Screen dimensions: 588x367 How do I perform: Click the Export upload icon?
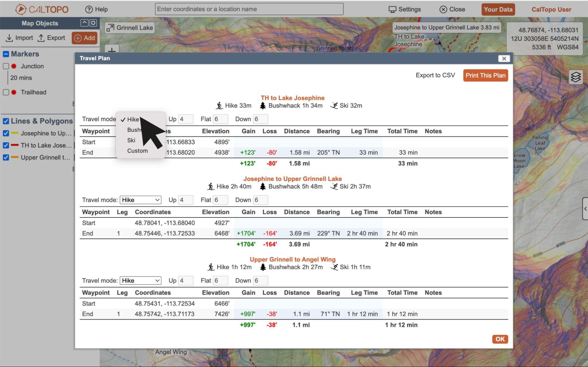tap(41, 38)
